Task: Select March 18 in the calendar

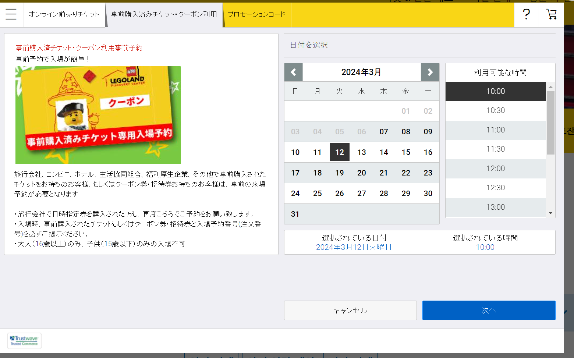Action: click(x=318, y=173)
